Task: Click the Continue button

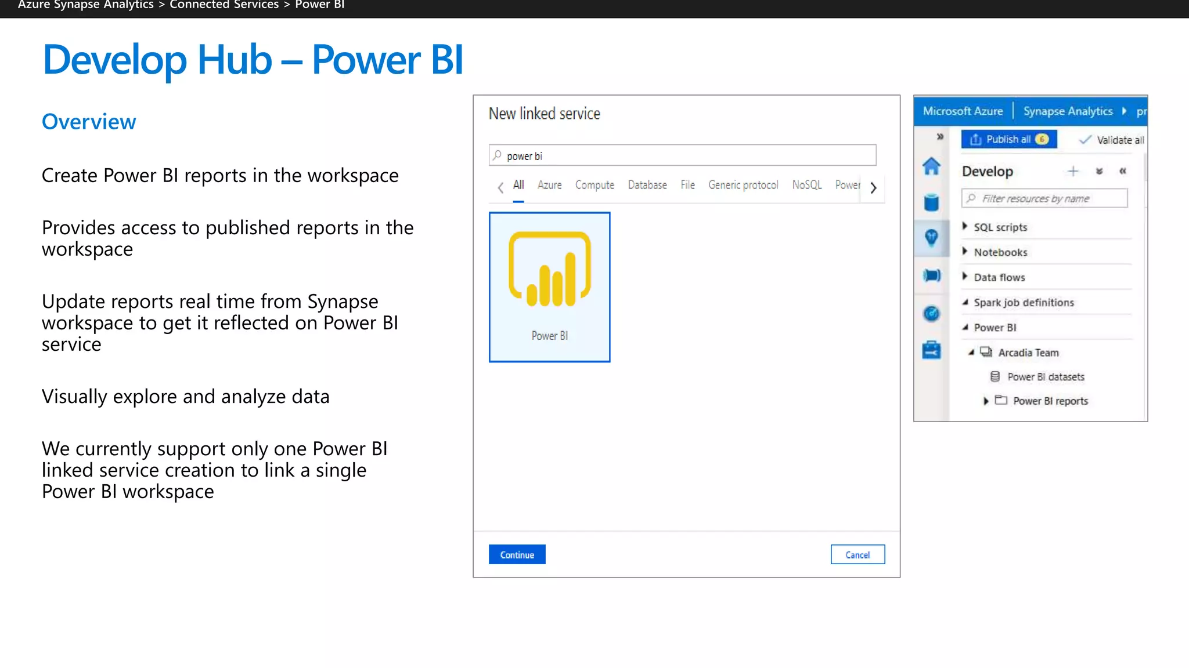Action: 517,554
